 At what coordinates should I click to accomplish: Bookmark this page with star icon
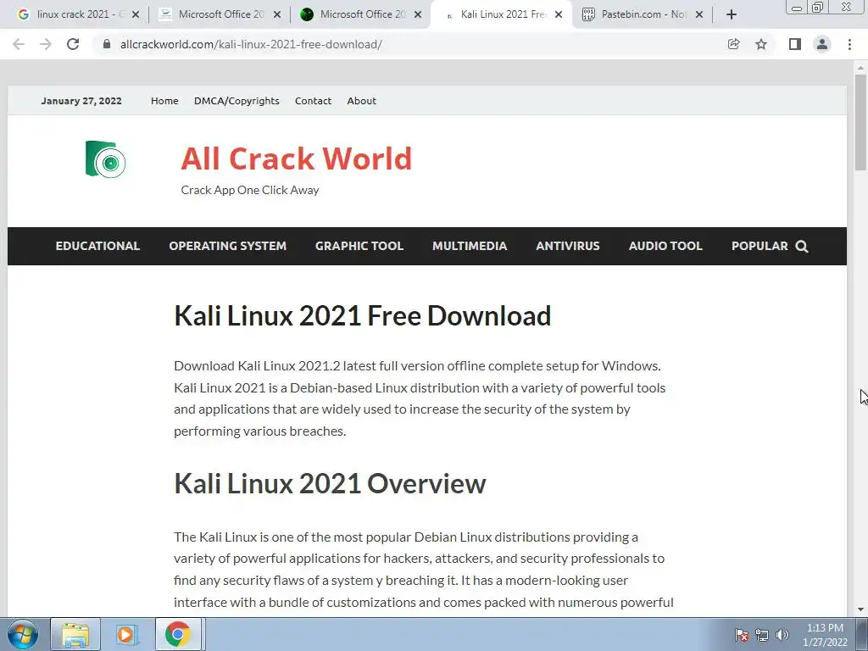[x=761, y=44]
